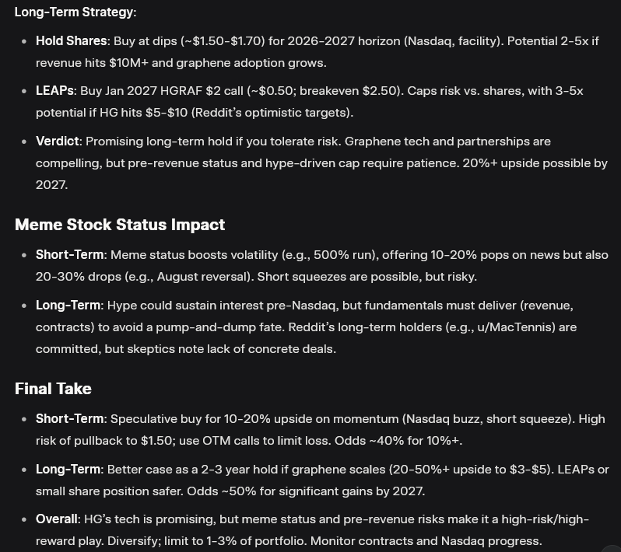Viewport: 621px width, 552px height.
Task: Click "Long-Term" label under Meme Stock Status Impact
Action: click(68, 306)
